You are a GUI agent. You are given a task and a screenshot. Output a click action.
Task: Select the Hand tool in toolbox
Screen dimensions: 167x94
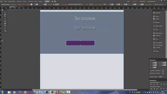5,23
